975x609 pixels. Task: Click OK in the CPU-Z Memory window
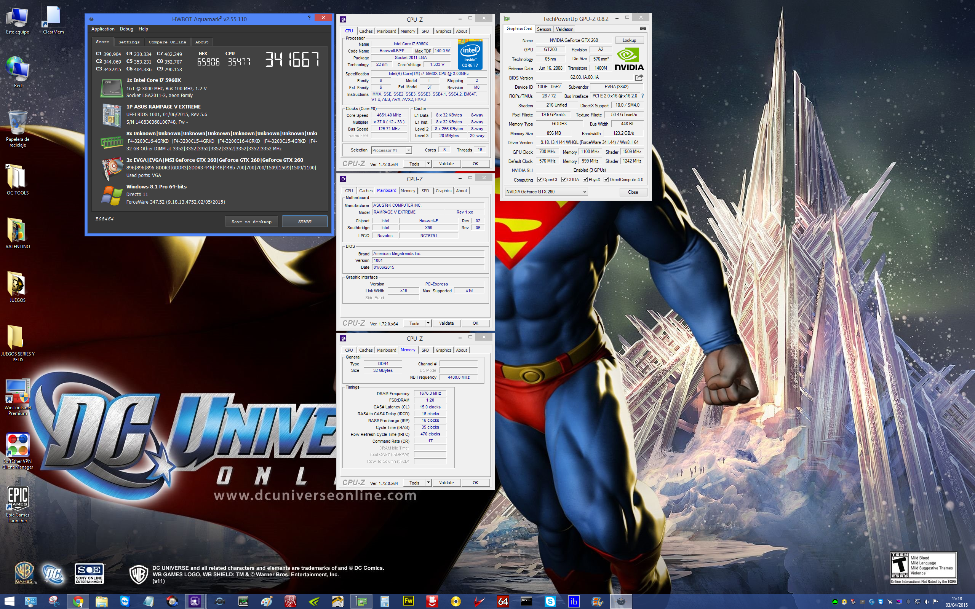[475, 483]
